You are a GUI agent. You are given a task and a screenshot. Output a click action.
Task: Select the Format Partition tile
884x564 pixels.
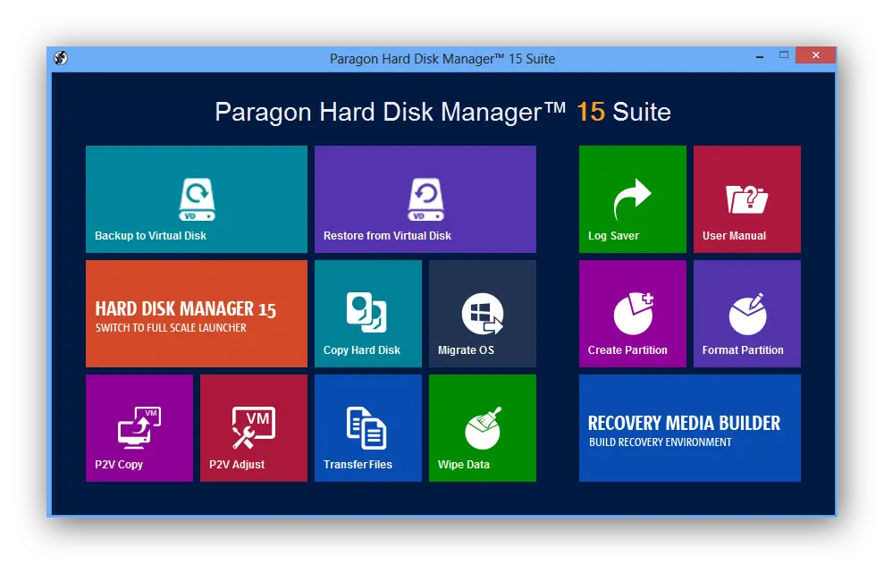[x=747, y=314]
